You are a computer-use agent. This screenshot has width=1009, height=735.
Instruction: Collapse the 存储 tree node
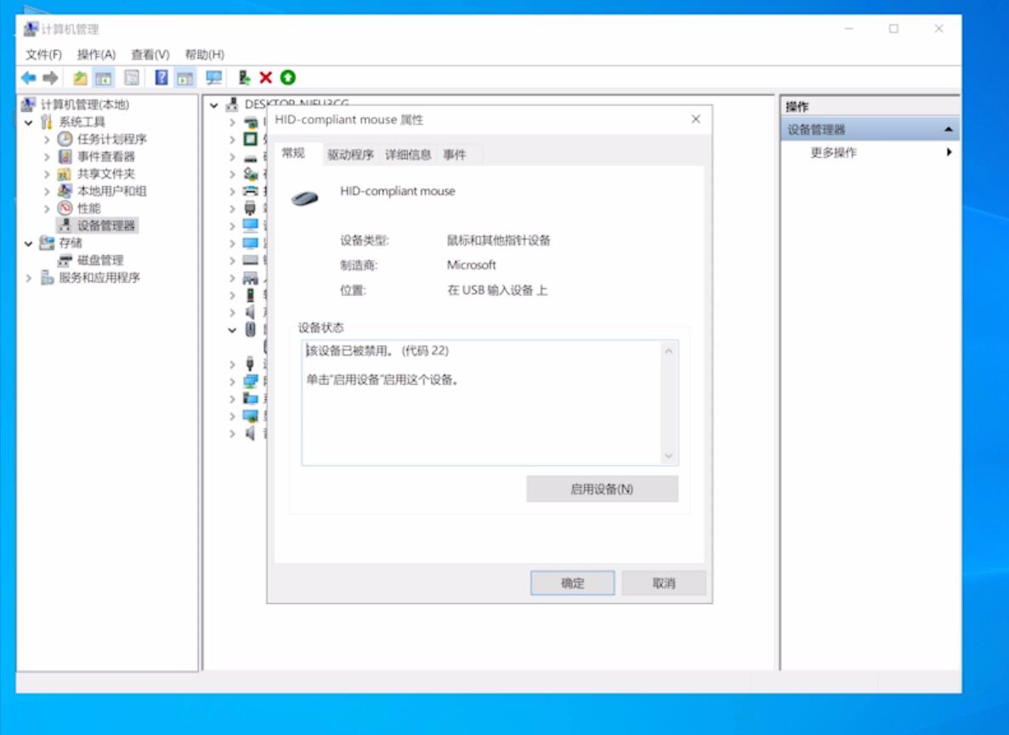(28, 243)
